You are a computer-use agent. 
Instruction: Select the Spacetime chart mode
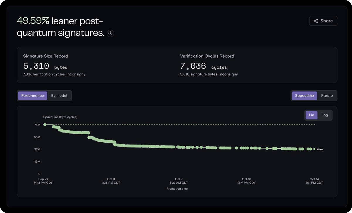pyautogui.click(x=304, y=96)
